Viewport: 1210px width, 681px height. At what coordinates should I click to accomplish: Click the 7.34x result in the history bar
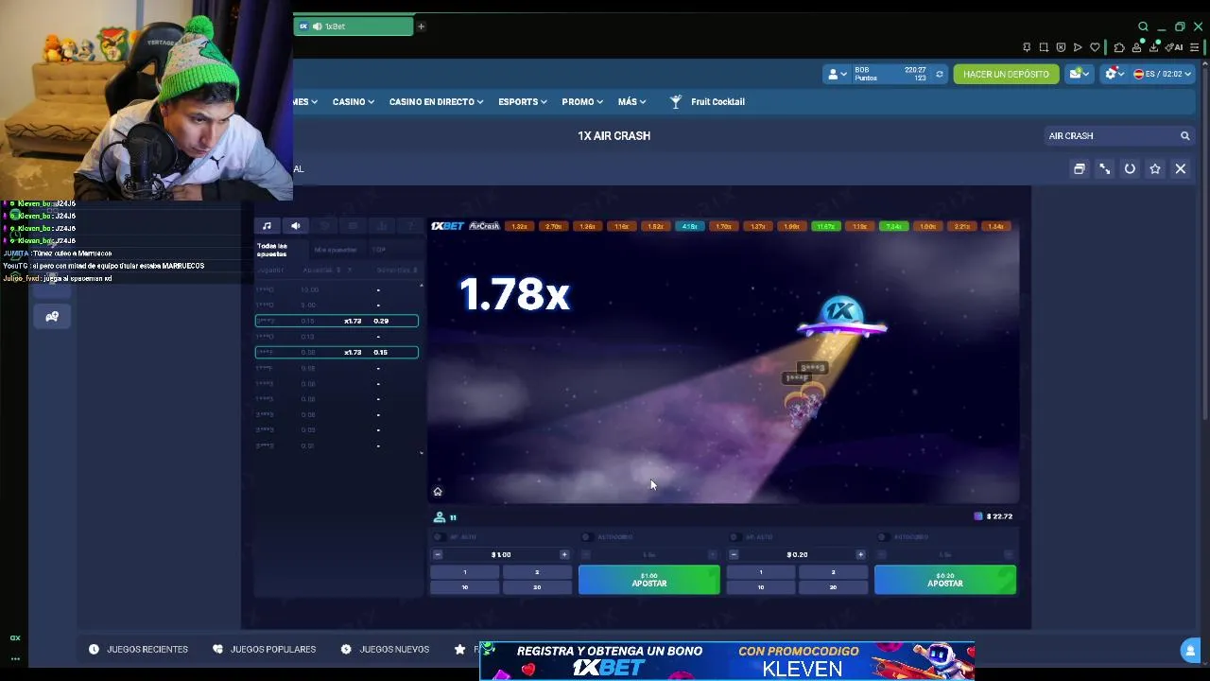894,226
